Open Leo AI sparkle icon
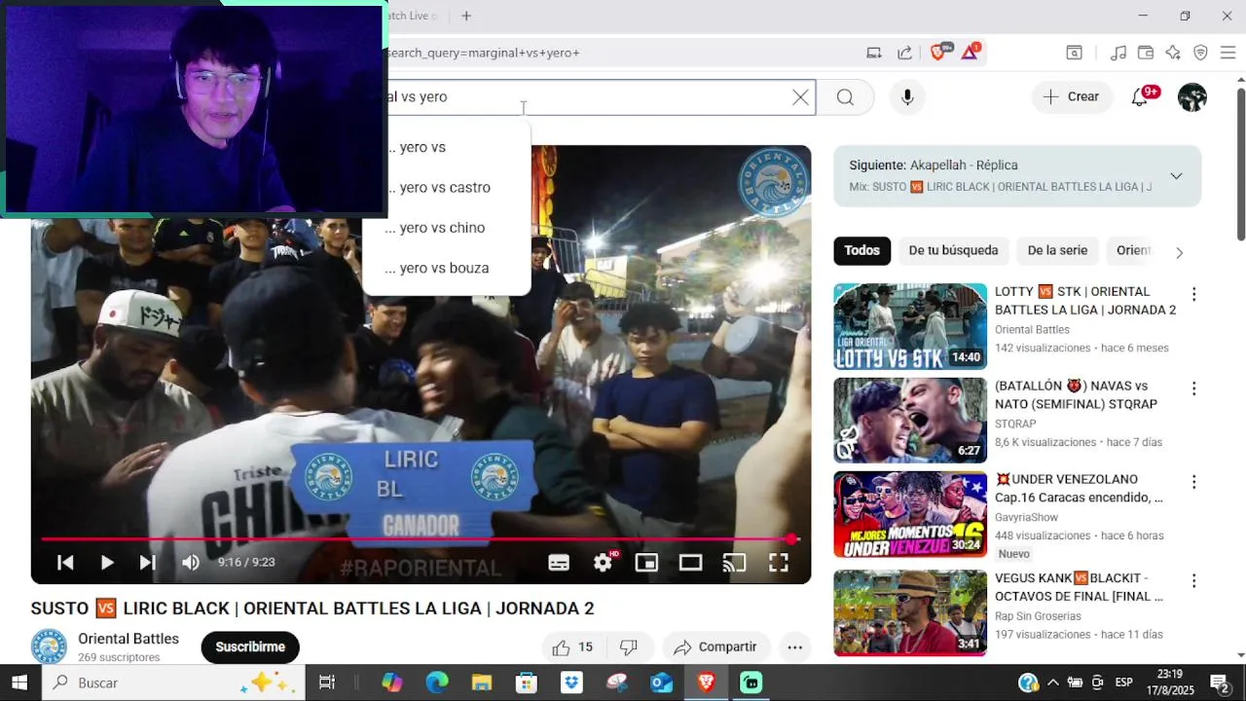The width and height of the screenshot is (1246, 701). click(1173, 53)
